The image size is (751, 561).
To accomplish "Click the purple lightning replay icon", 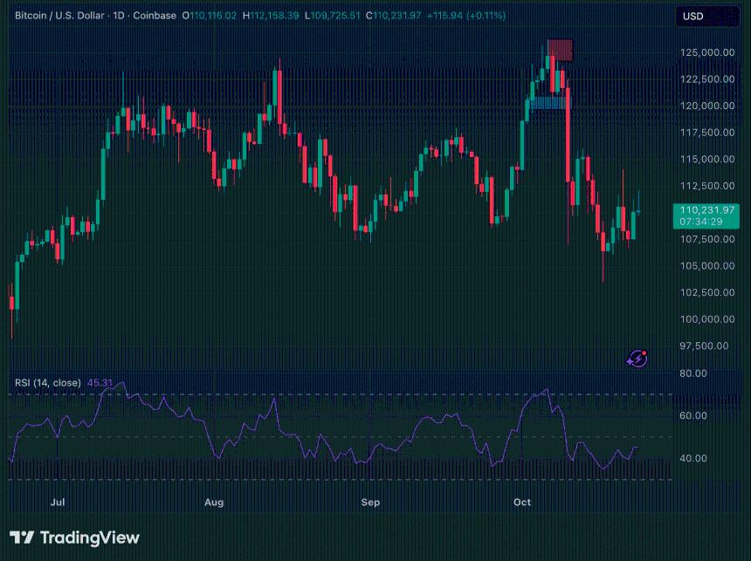I will click(x=637, y=358).
